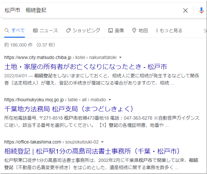Expand the dropdown arrow after matudo URL
This screenshot has height=174, width=207.
pyautogui.click(x=110, y=100)
